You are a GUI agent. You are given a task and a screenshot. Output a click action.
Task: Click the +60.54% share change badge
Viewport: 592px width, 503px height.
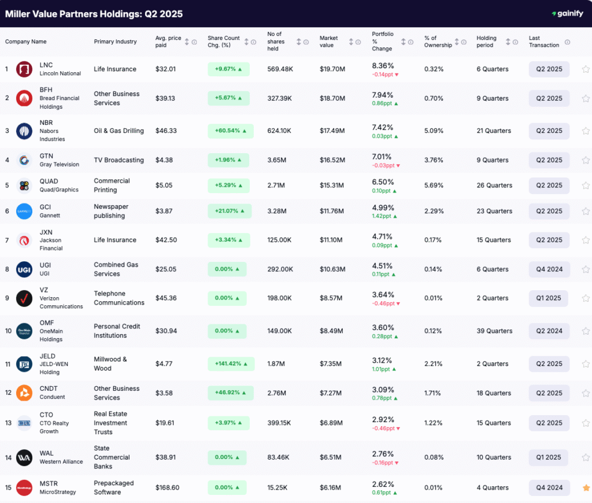tap(230, 131)
